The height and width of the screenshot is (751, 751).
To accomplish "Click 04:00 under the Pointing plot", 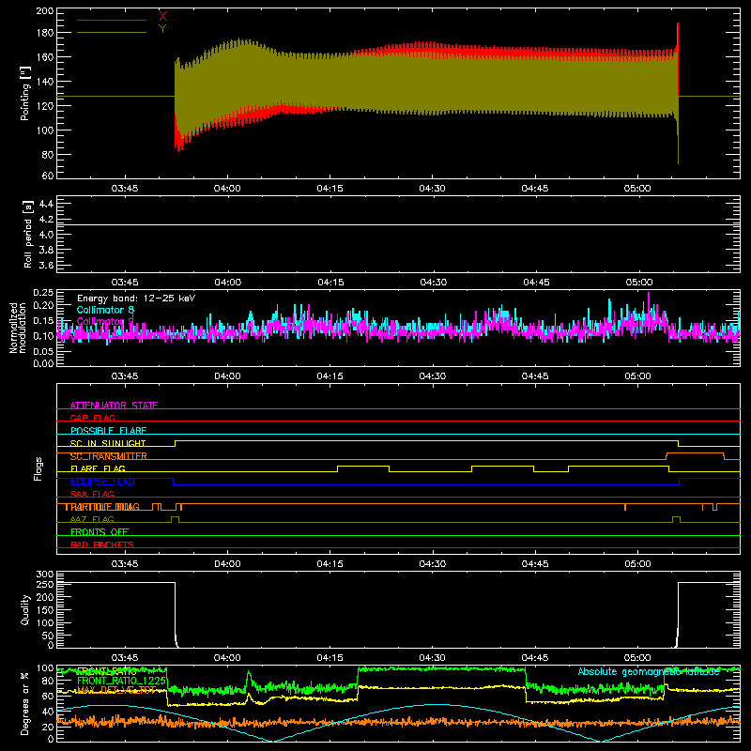I will click(227, 189).
